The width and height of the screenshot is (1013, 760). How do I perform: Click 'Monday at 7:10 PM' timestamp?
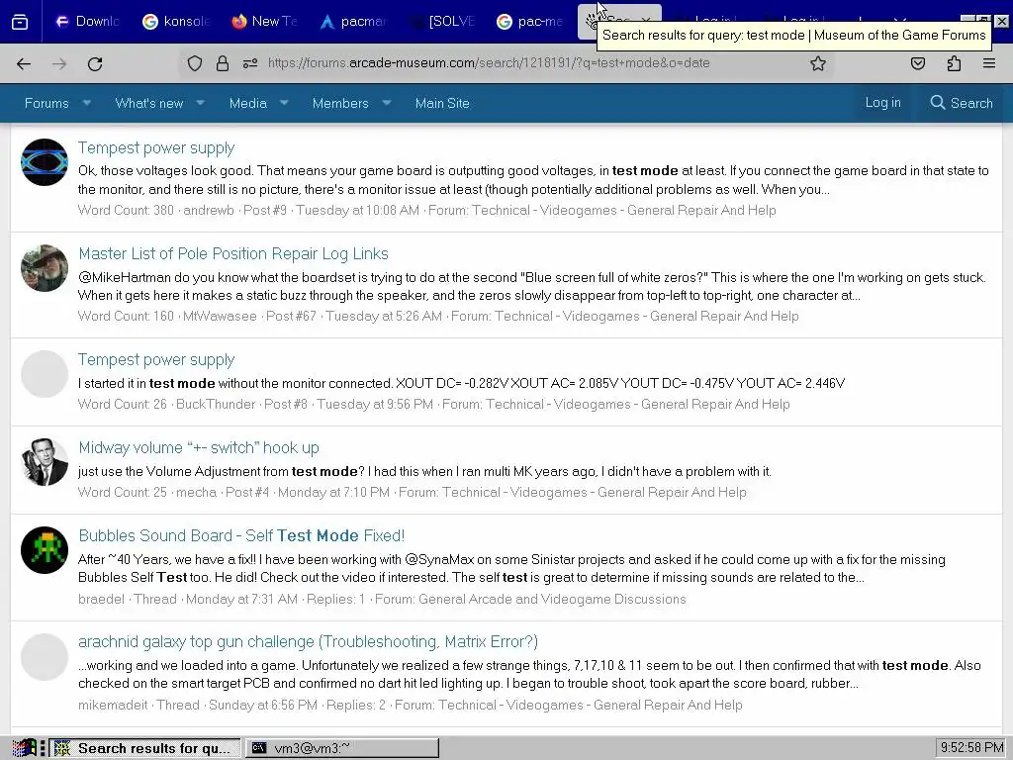[334, 492]
